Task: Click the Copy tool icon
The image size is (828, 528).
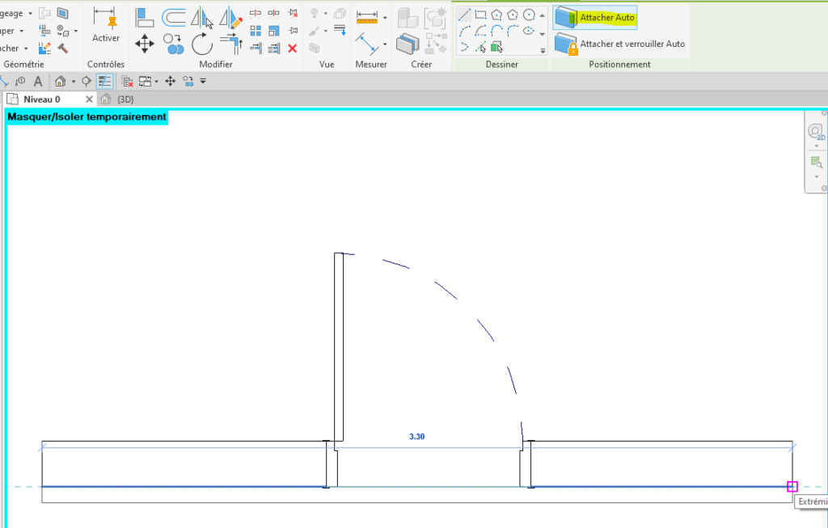Action: pos(173,43)
